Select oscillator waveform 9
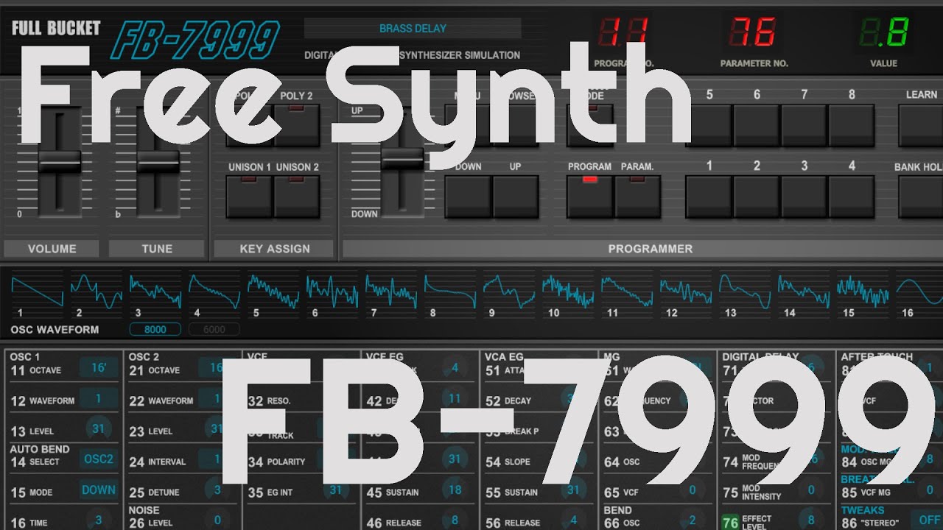Screen dimensions: 943x530 coord(508,293)
